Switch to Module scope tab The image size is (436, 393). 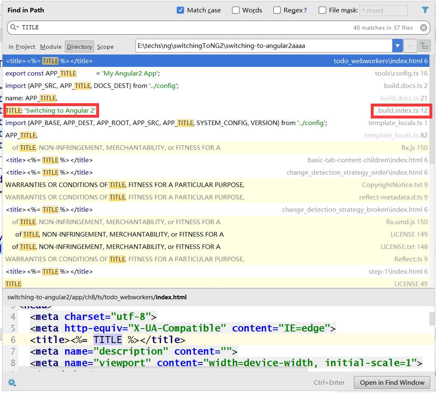coord(51,47)
